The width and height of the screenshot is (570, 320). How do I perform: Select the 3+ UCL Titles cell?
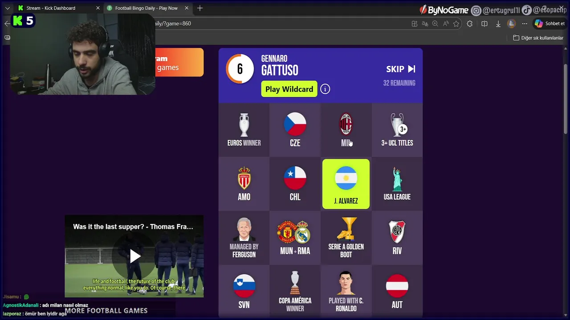pos(397,130)
